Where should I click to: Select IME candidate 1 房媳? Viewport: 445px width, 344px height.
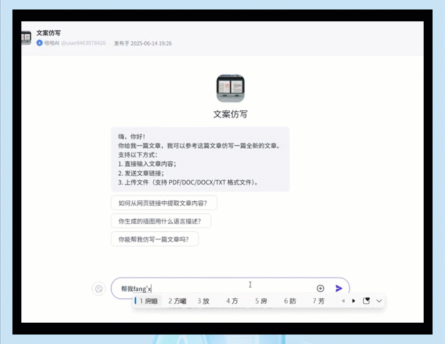click(x=148, y=301)
